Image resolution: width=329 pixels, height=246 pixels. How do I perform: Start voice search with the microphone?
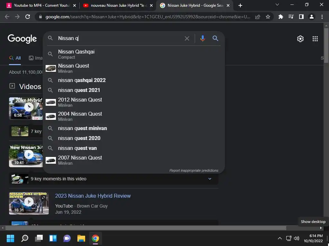point(202,38)
